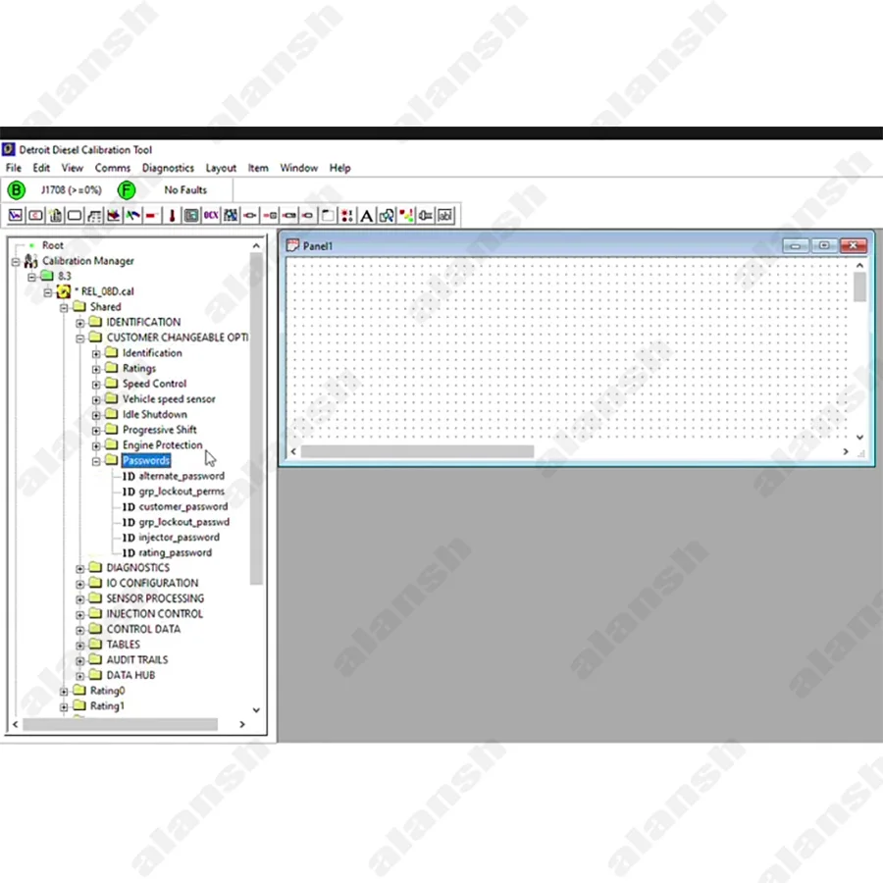The image size is (883, 883).
Task: Click the tree panel scroll-down arrow
Action: [256, 710]
